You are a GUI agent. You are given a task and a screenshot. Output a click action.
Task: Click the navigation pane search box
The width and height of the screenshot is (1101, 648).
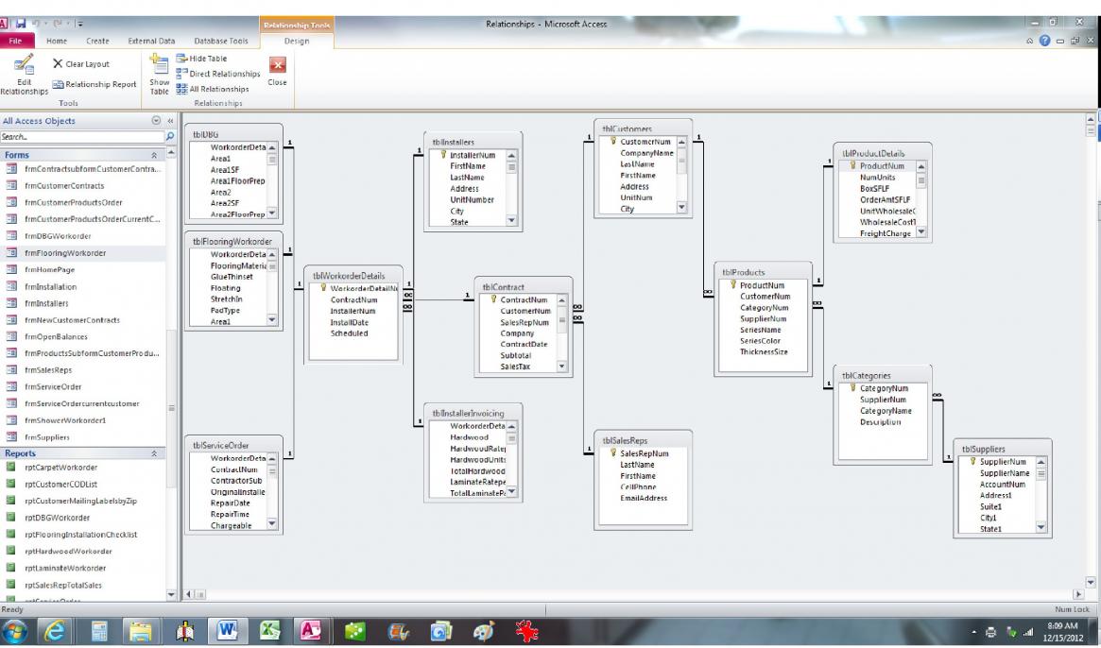coord(82,137)
